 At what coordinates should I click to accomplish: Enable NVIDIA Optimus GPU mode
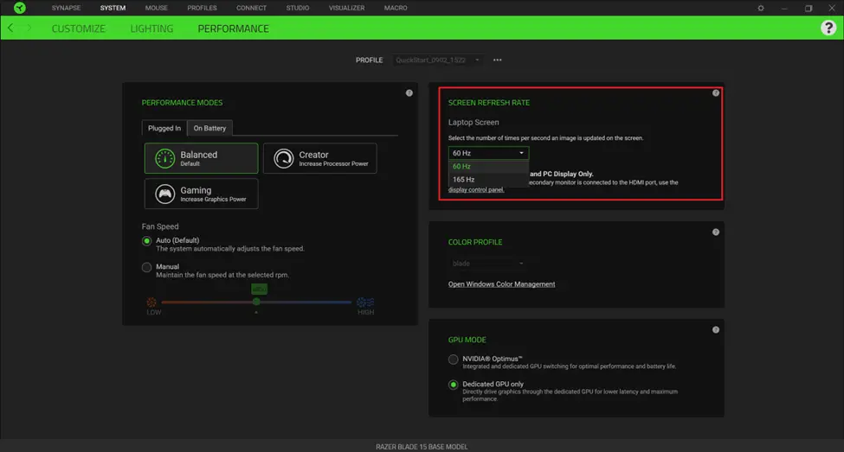[454, 359]
